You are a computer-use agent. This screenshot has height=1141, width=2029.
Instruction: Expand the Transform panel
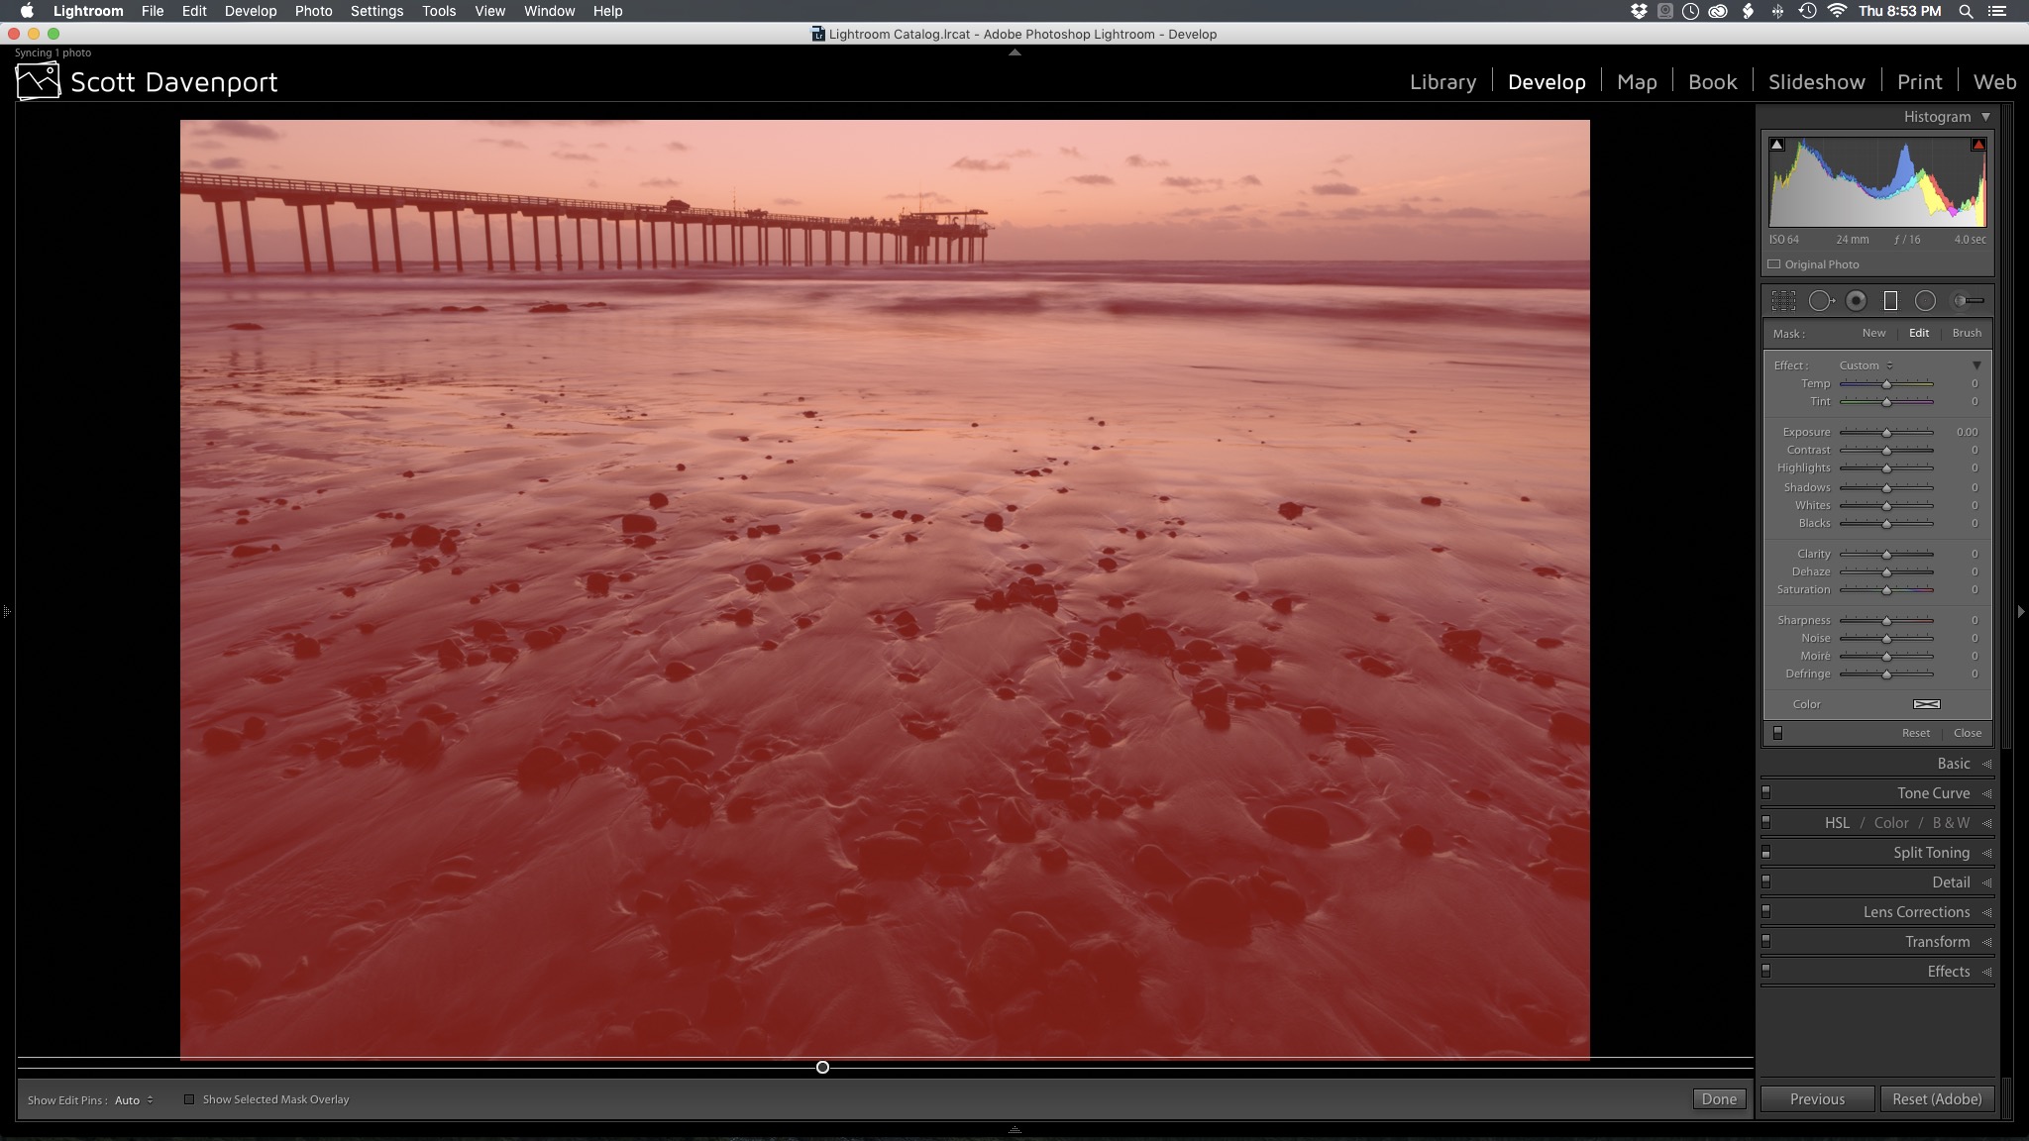(1986, 942)
